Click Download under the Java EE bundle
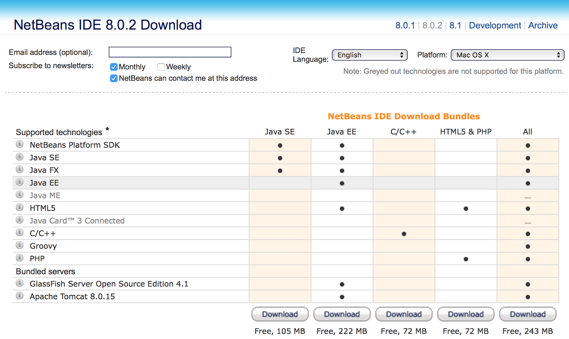The image size is (569, 339). coord(342,314)
